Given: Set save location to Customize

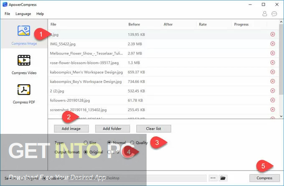Looking at the screenshot, I should (x=44, y=178).
